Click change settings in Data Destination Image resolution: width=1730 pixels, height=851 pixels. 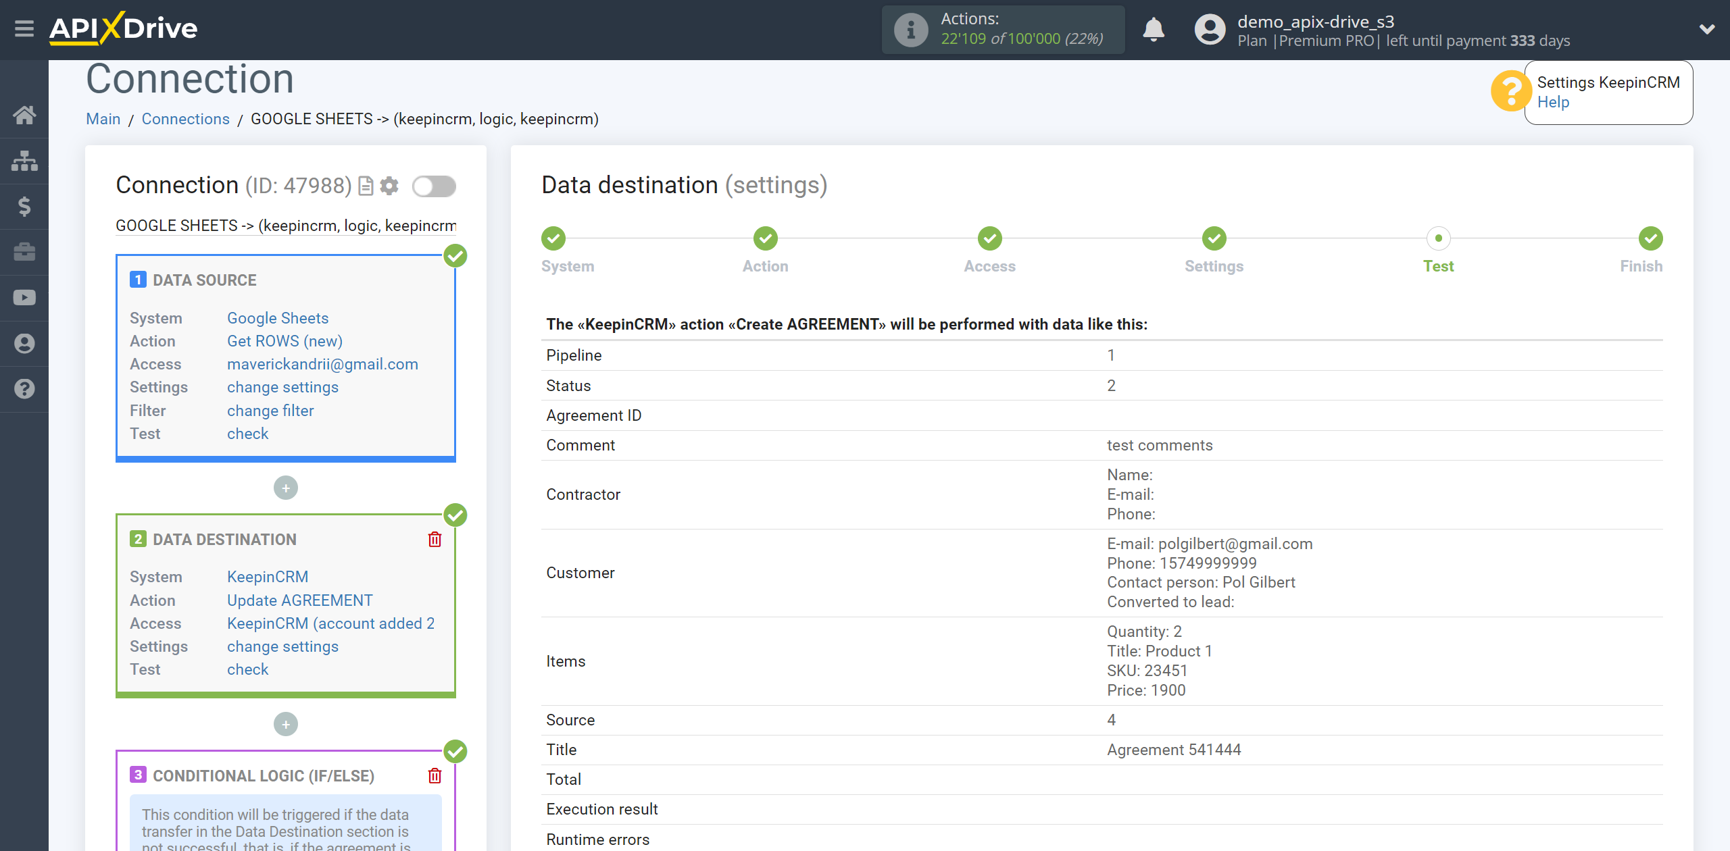tap(282, 646)
